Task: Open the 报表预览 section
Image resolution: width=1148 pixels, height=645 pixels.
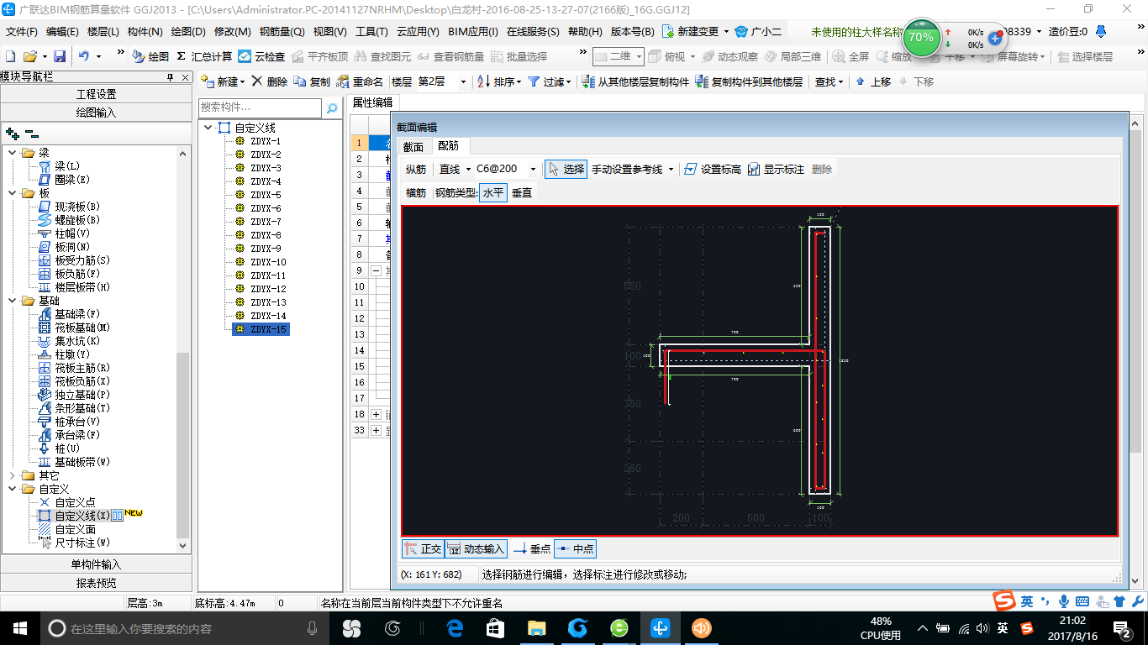Action: (x=97, y=582)
